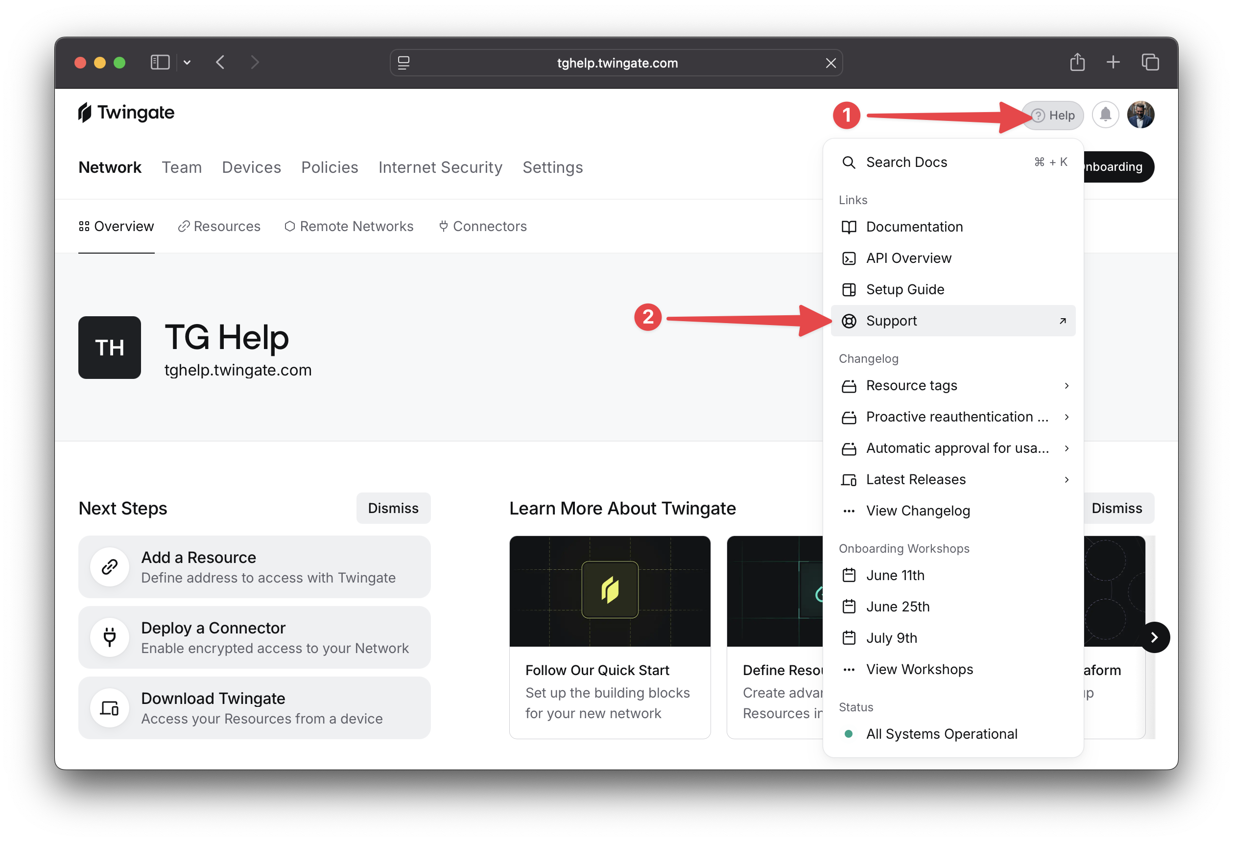Go to the Policies tab
Viewport: 1233px width, 842px height.
330,167
